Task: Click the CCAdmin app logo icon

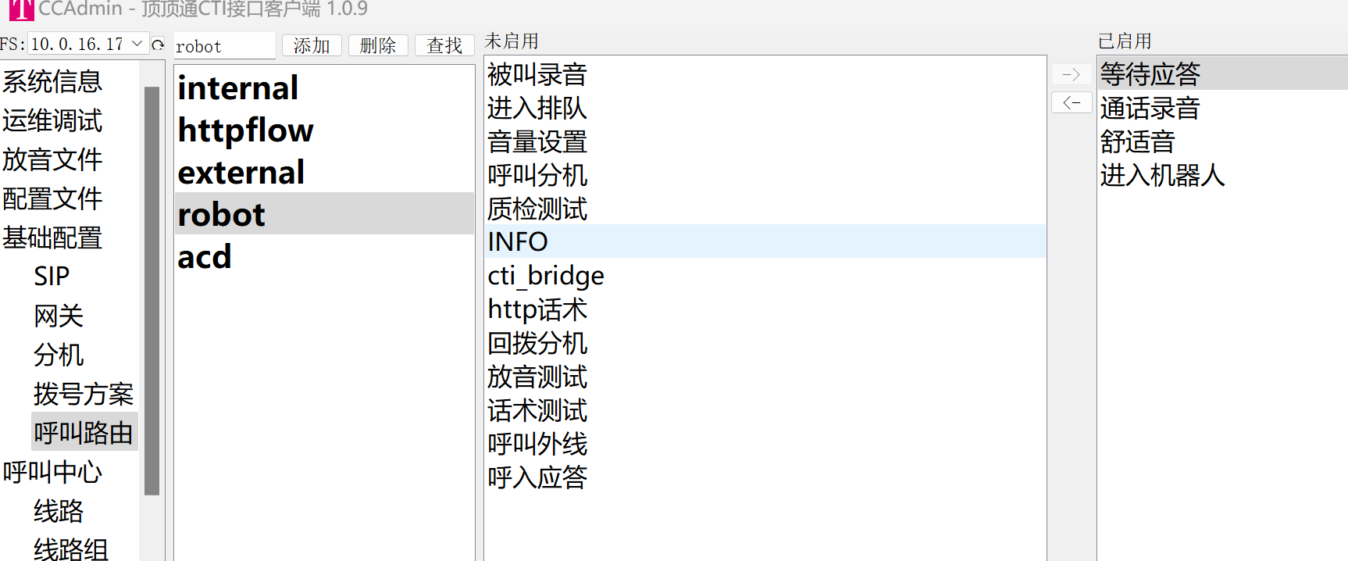Action: [21, 9]
